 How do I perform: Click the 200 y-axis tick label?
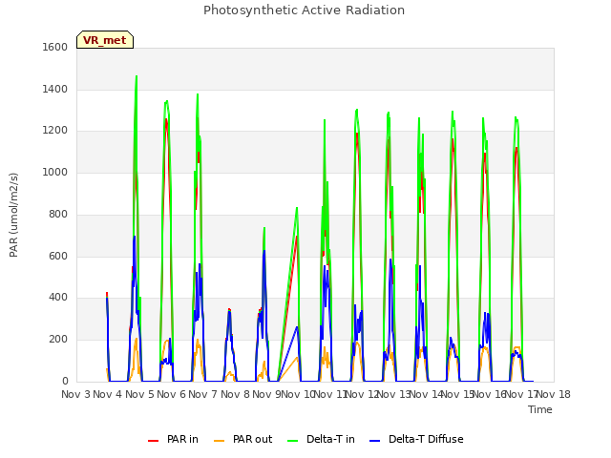click(58, 340)
